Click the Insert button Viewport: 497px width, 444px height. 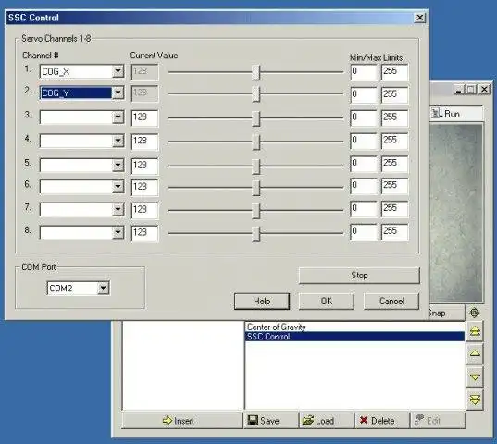tap(182, 421)
